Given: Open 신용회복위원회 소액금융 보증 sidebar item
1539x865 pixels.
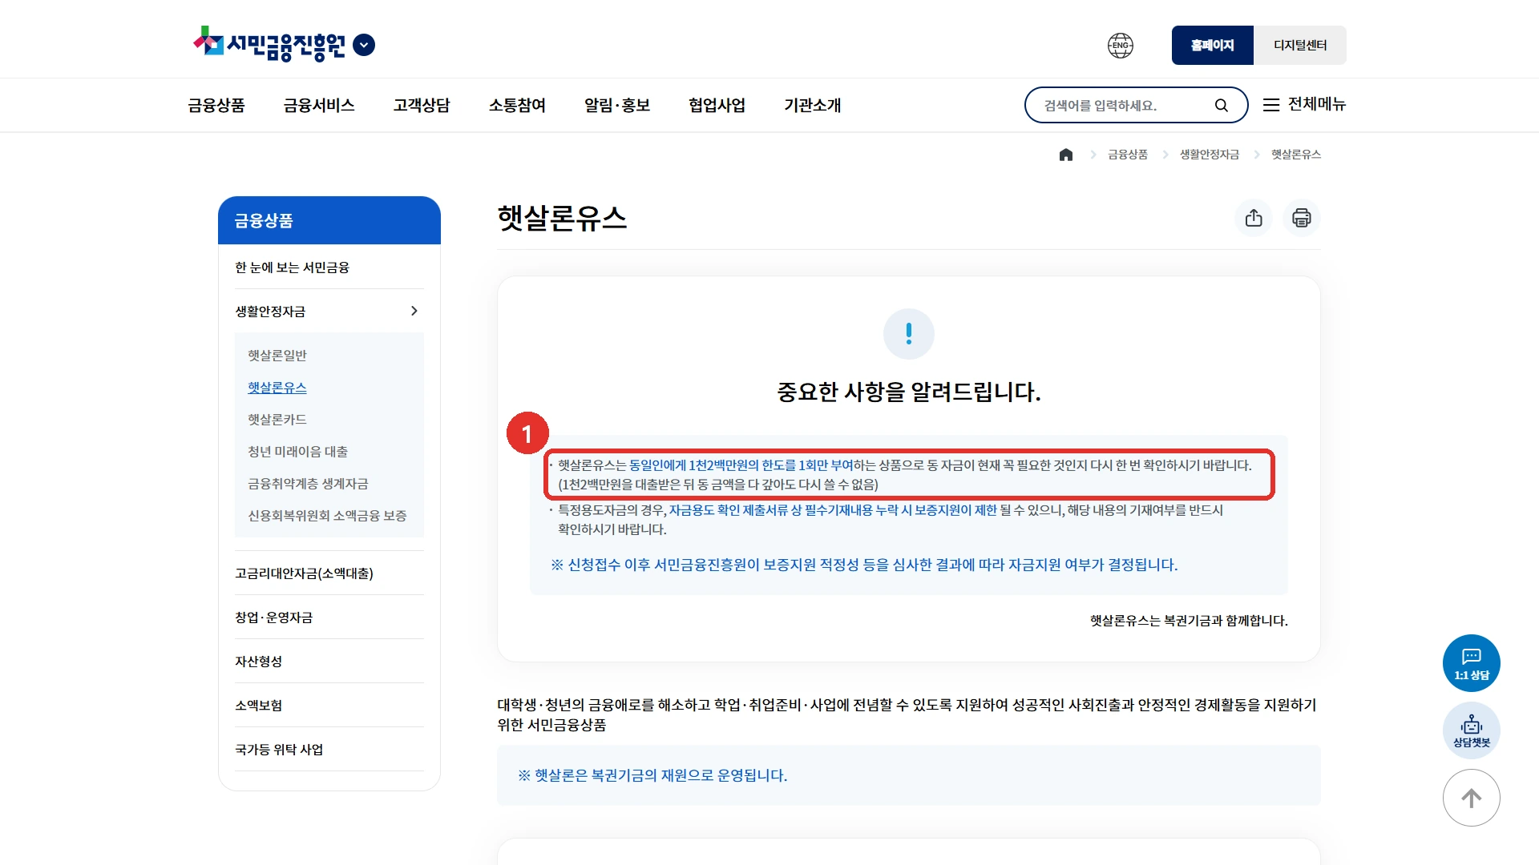Looking at the screenshot, I should [x=327, y=515].
